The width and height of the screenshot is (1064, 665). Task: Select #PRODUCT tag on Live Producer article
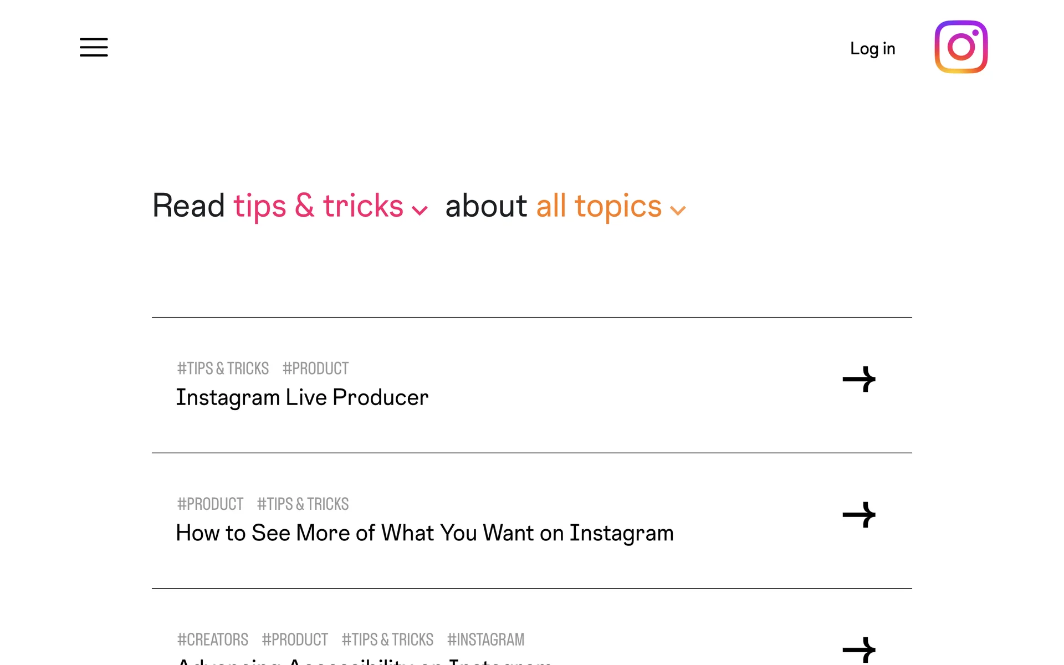[x=315, y=369]
